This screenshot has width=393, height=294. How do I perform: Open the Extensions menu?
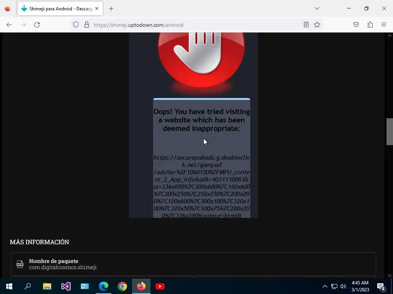(370, 24)
